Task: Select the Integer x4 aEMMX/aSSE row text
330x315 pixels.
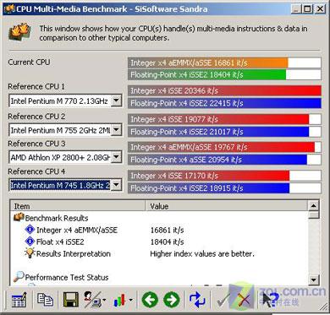Action: click(77, 230)
